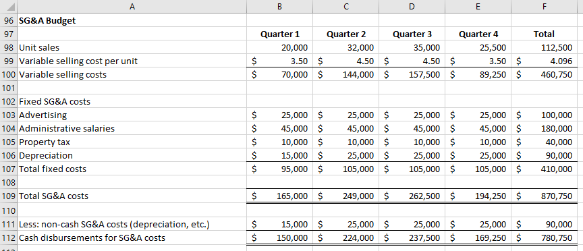The image size is (583, 251).
Task: Select column F header
Action: click(x=544, y=6)
